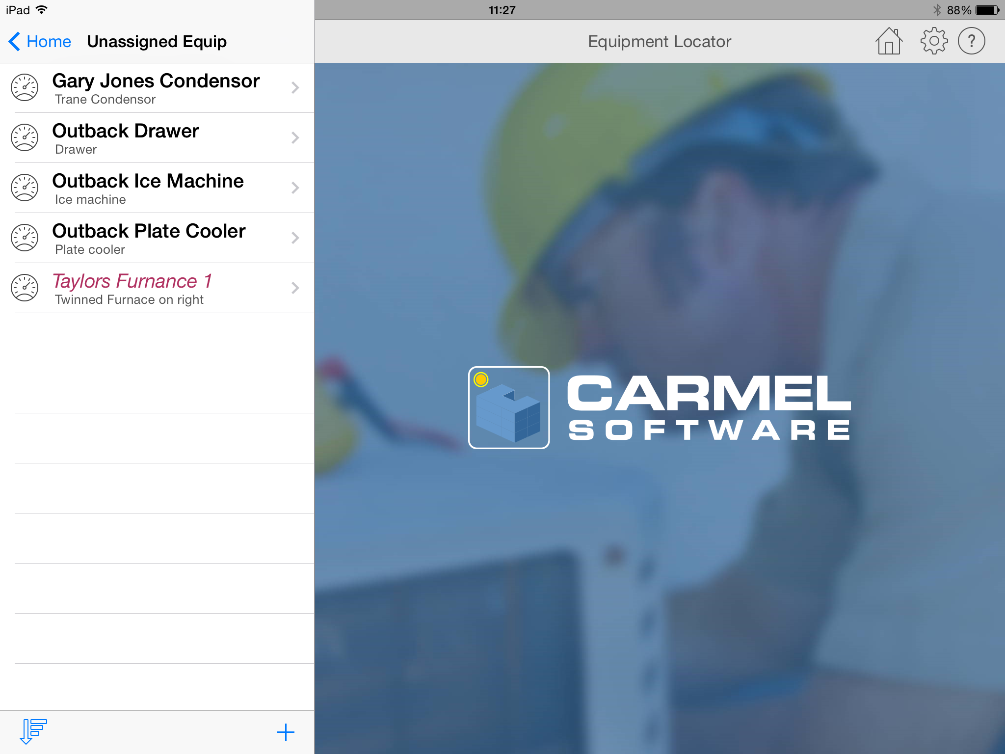The image size is (1005, 754).
Task: Tap the Carmel Software cube logo
Action: tap(509, 407)
